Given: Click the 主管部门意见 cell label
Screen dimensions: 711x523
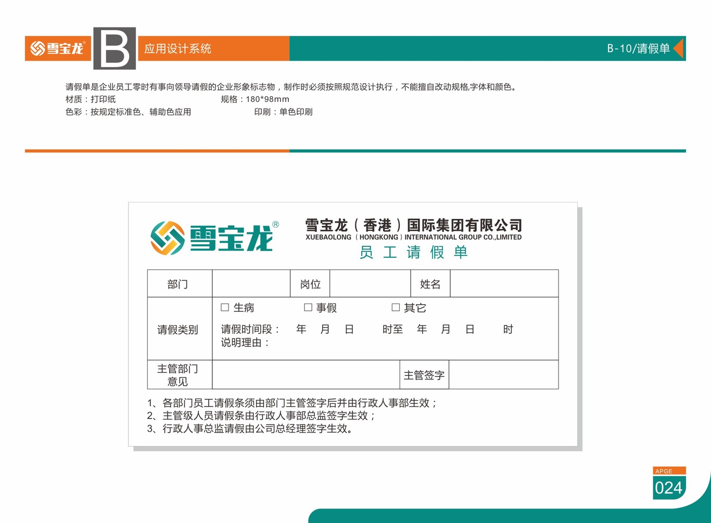Looking at the screenshot, I should tap(177, 375).
